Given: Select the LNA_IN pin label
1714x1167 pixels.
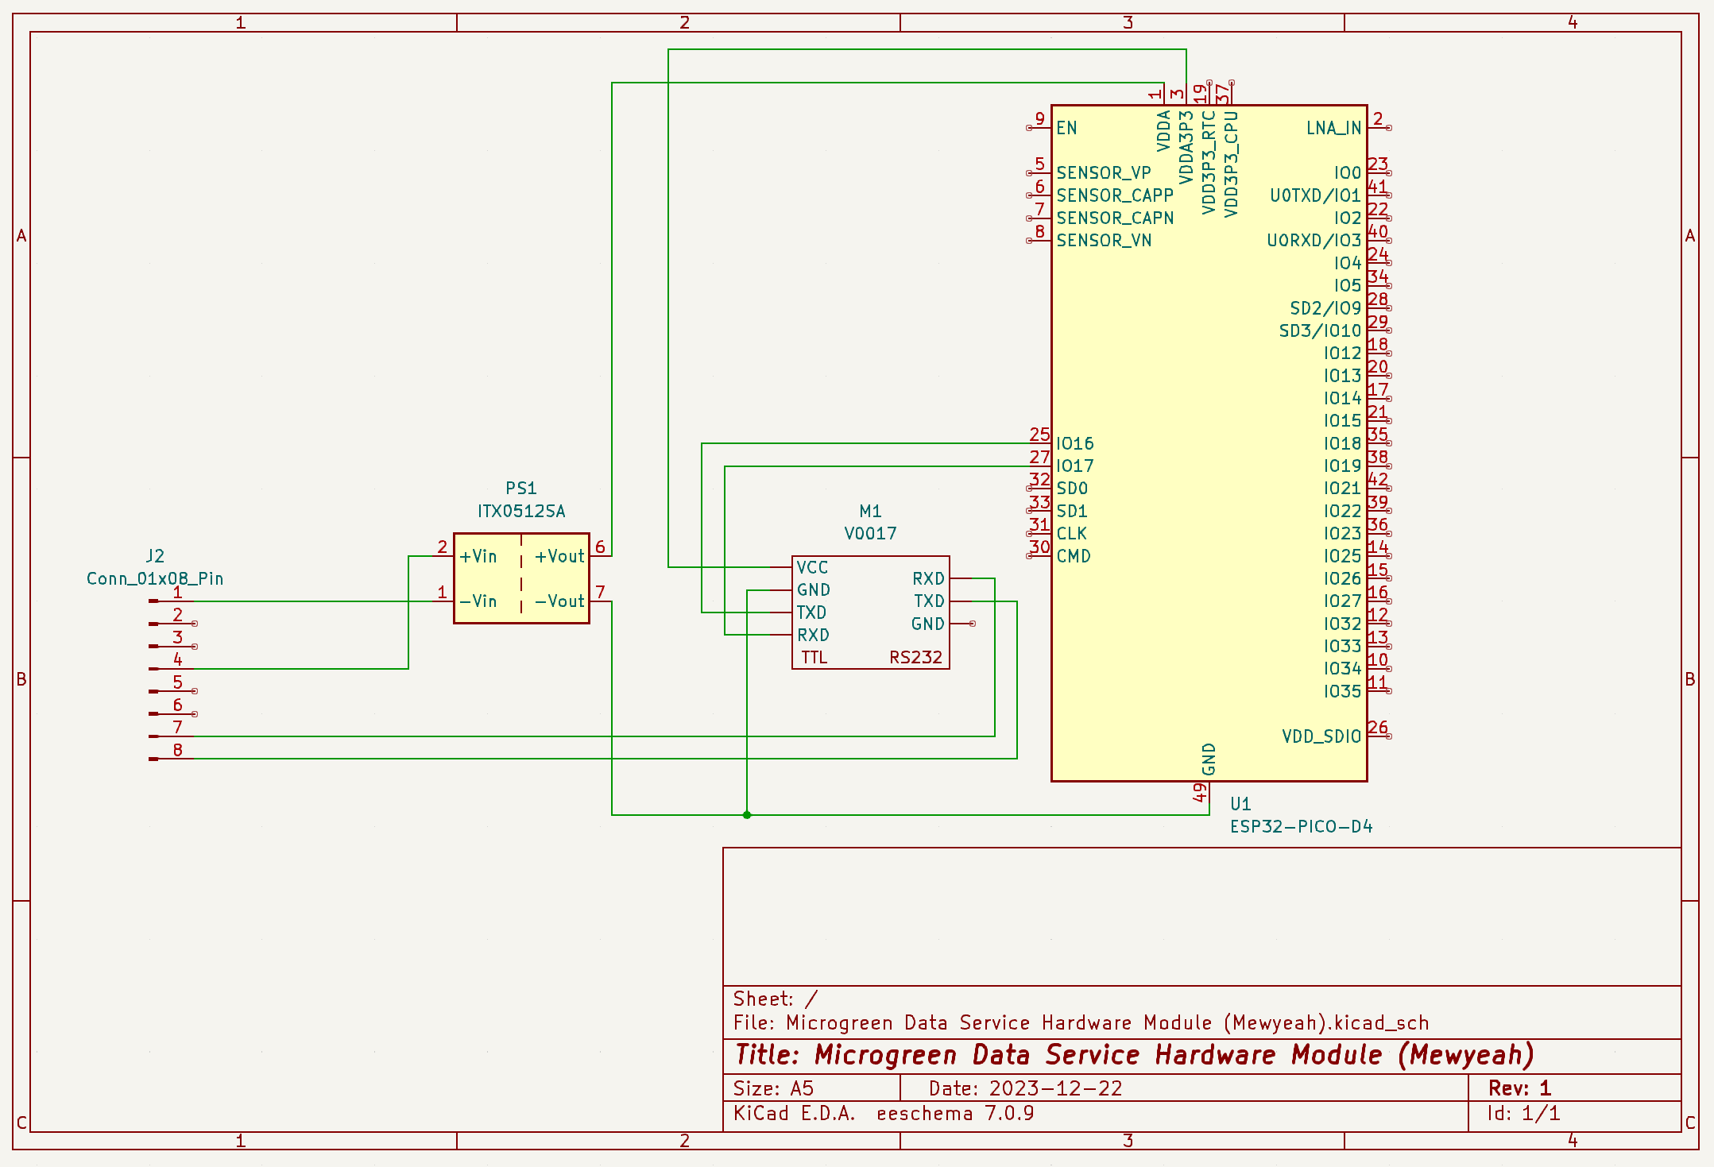Looking at the screenshot, I should [x=1334, y=128].
